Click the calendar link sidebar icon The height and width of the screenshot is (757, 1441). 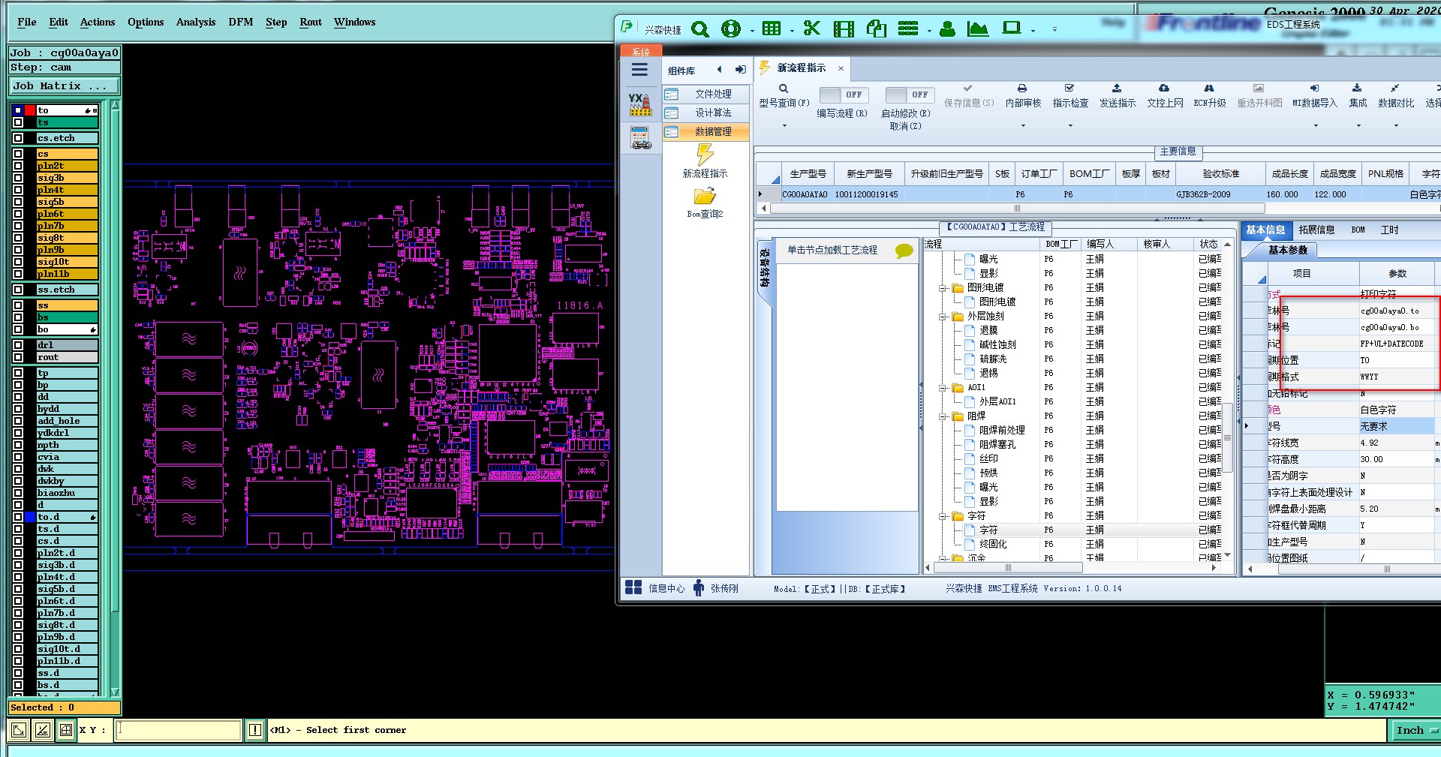[641, 138]
